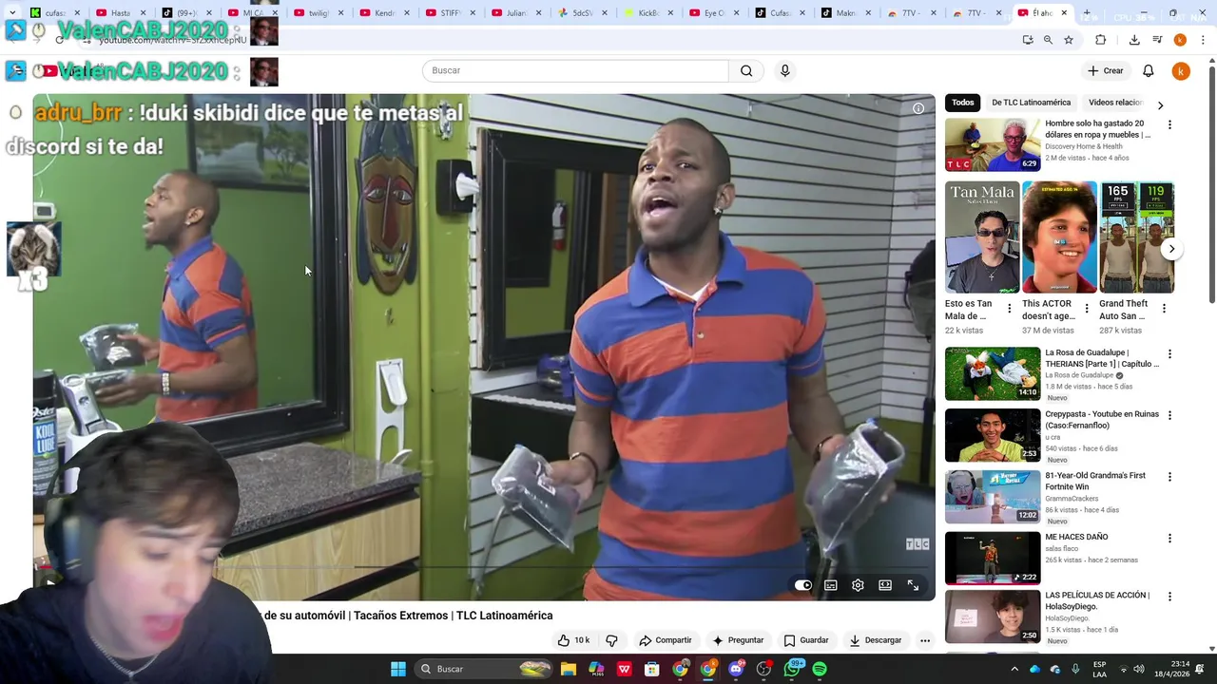Show next Shorts with carousel arrow
1217x684 pixels.
1171,249
